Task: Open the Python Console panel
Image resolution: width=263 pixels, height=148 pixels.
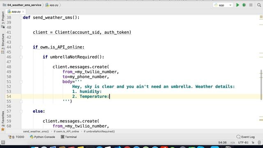Action: pyautogui.click(x=42, y=137)
